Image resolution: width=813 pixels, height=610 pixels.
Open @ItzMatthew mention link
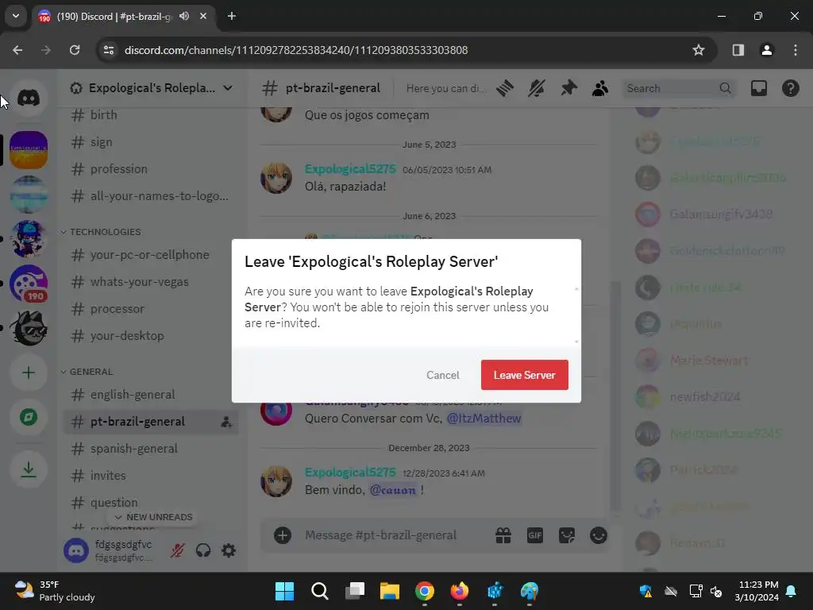pos(484,418)
